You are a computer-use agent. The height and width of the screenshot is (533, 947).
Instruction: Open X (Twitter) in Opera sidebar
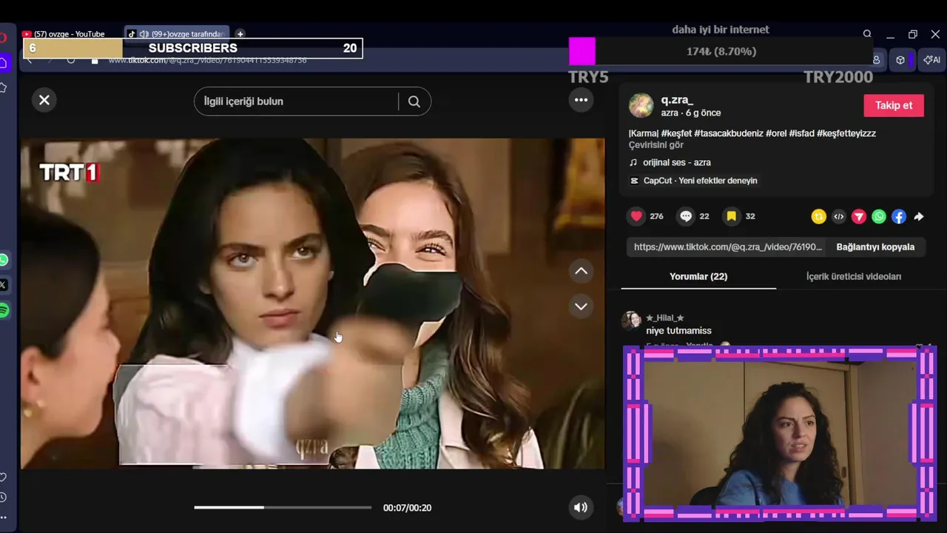click(4, 285)
